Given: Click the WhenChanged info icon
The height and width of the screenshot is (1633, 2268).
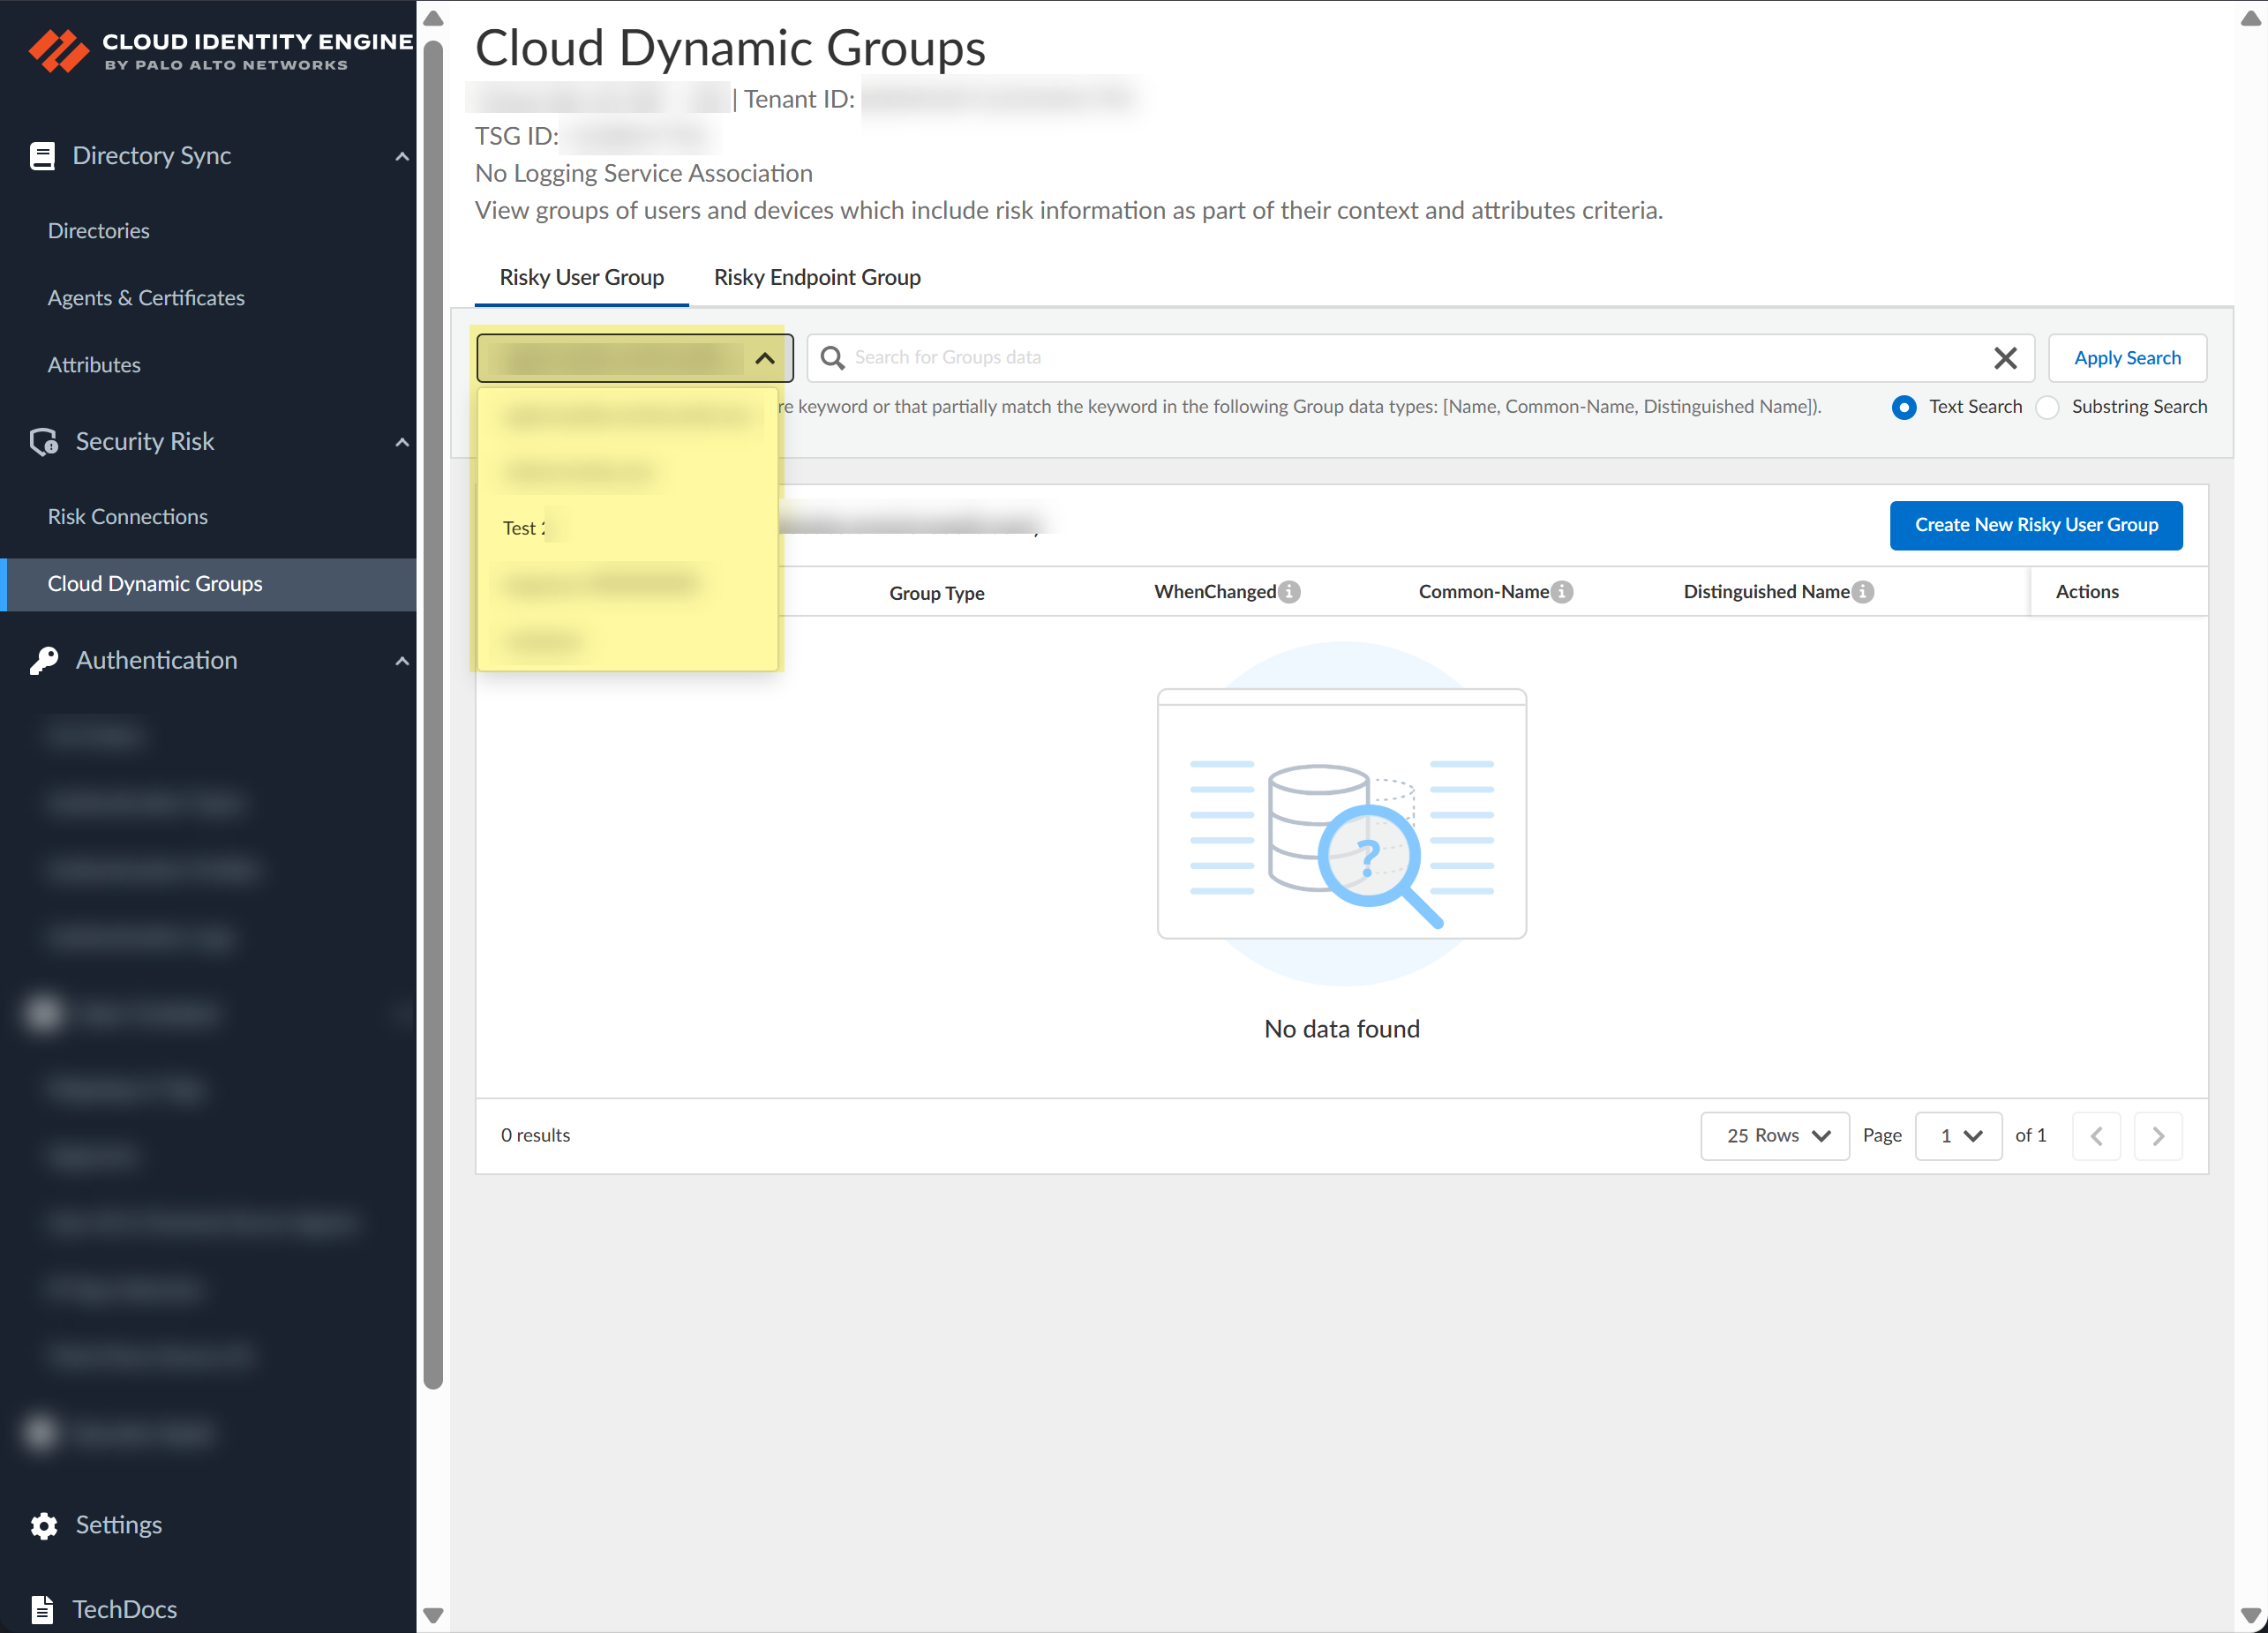Looking at the screenshot, I should 1290,592.
